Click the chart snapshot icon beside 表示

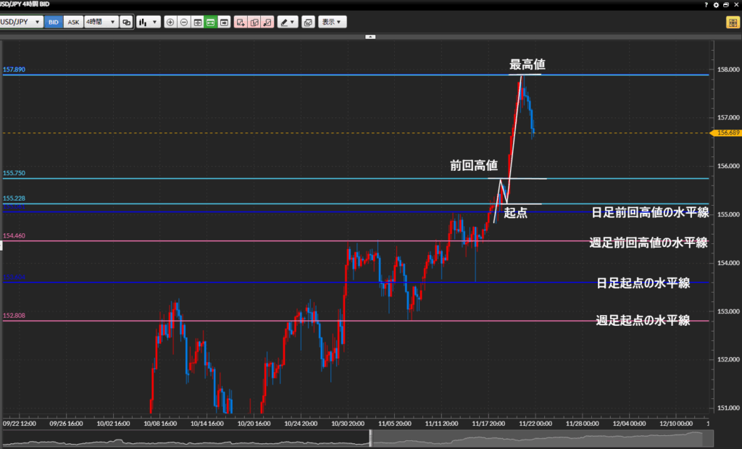pos(308,22)
